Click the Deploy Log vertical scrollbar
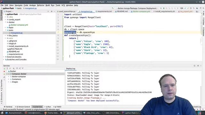 (201, 95)
